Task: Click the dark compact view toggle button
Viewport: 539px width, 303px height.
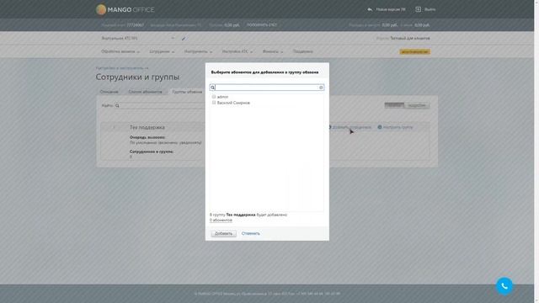Action: tap(394, 105)
